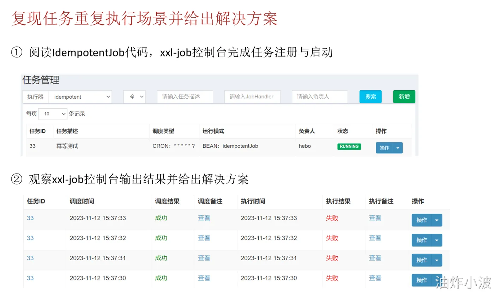Click the 操作 button in the 15:37:32 log row
Viewport: 494px width, 292px height.
coord(422,240)
